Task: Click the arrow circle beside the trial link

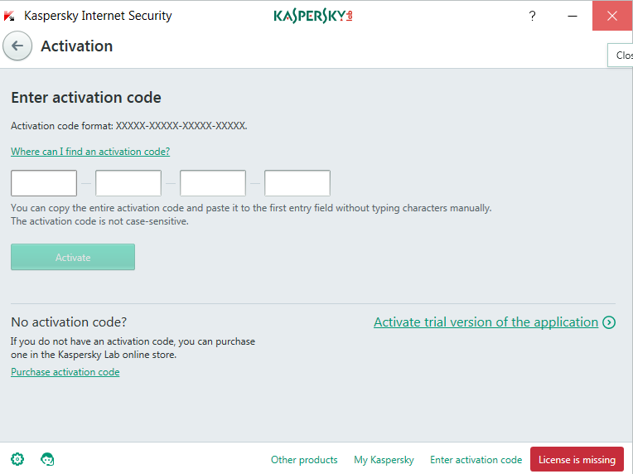Action: (609, 322)
